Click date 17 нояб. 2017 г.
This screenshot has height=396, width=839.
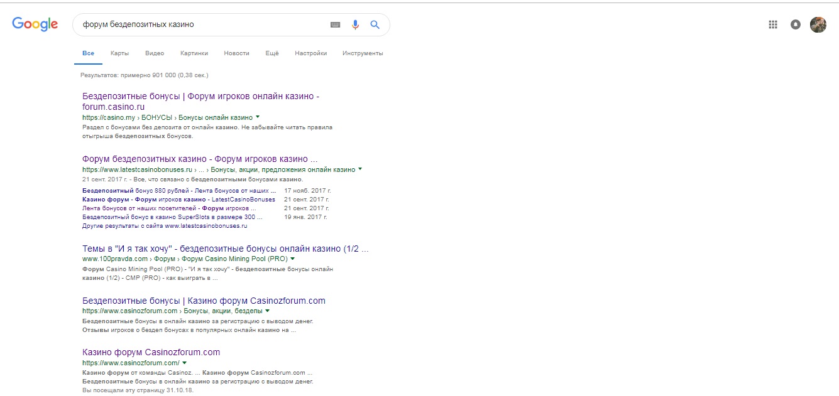[x=307, y=190]
